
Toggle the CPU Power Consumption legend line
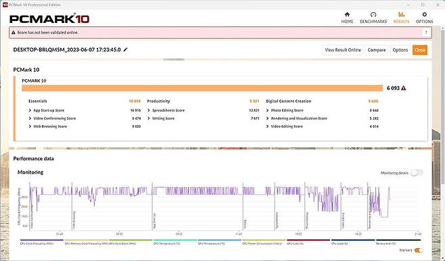click(264, 240)
